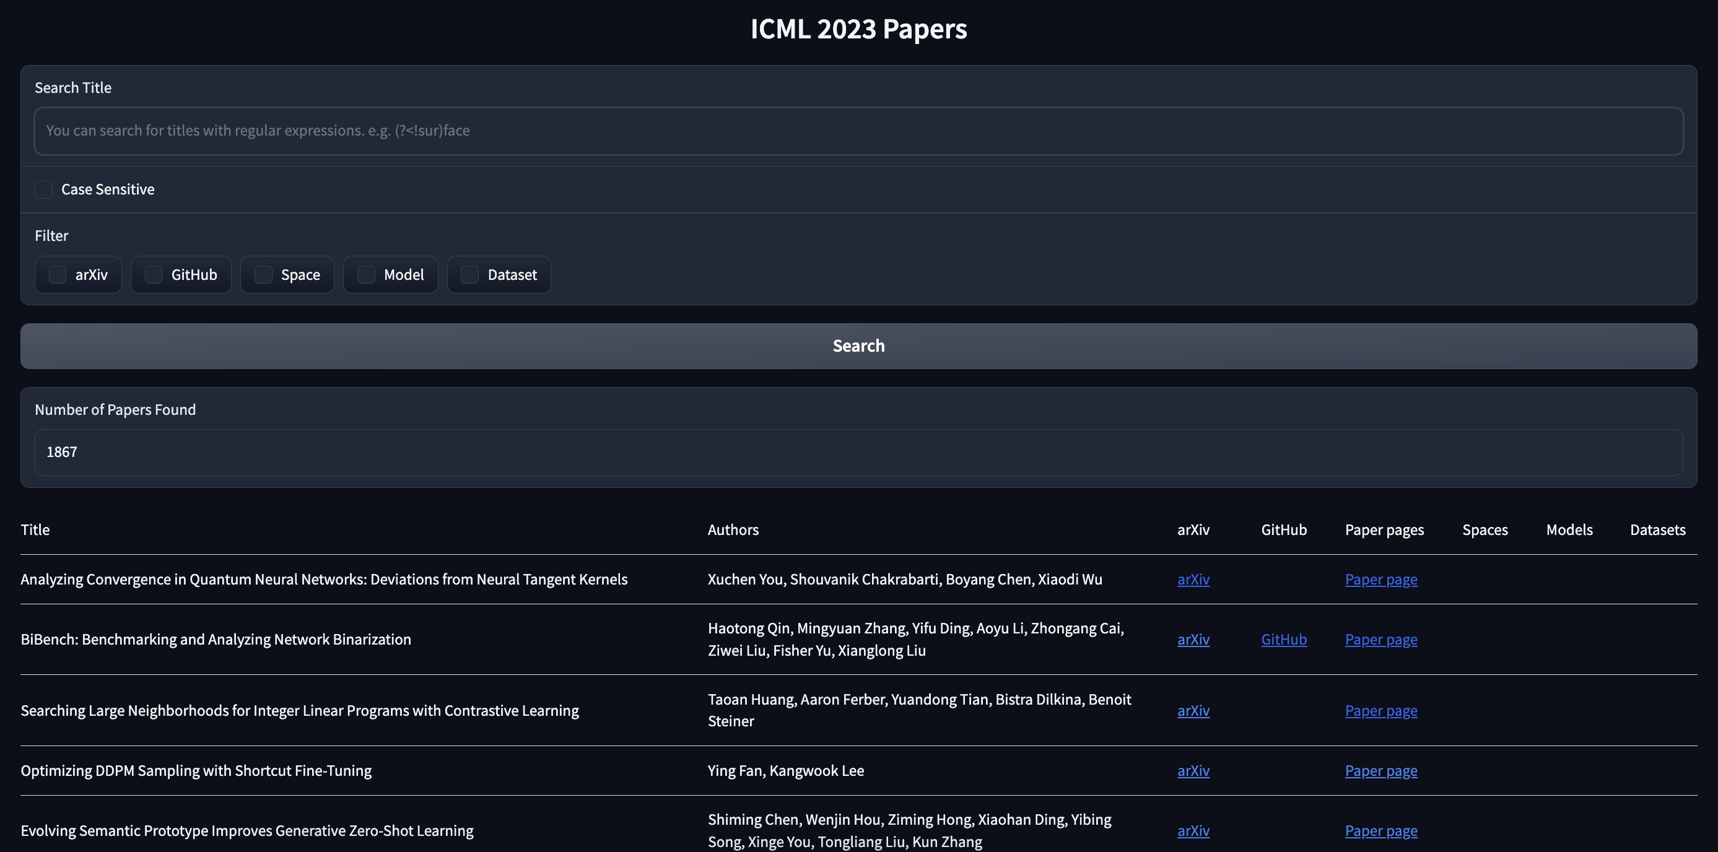Open the arXiv link for Evolving Semantic Prototype paper
The width and height of the screenshot is (1718, 852).
click(1193, 831)
